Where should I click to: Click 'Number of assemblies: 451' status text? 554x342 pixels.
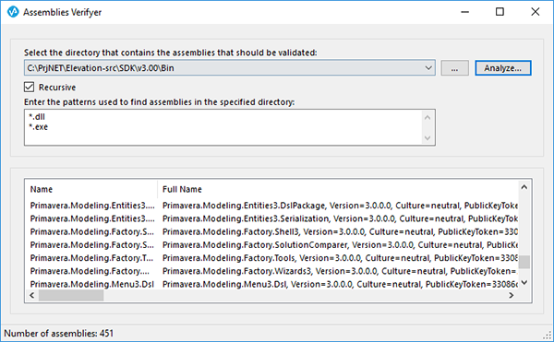coord(59,333)
